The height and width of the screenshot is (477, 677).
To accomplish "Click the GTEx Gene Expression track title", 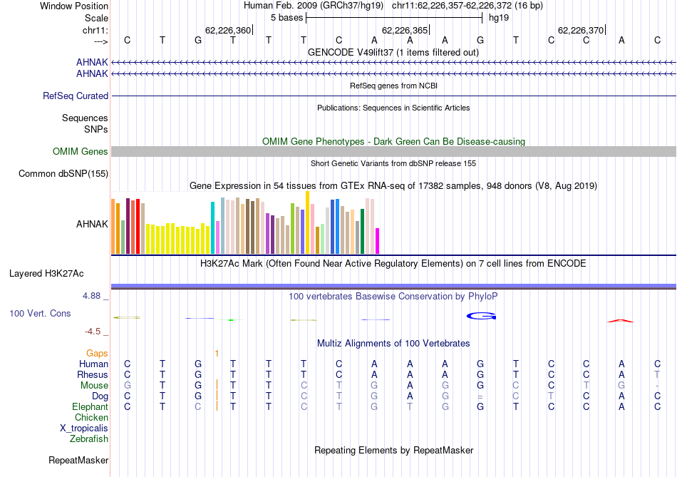I will tap(393, 186).
